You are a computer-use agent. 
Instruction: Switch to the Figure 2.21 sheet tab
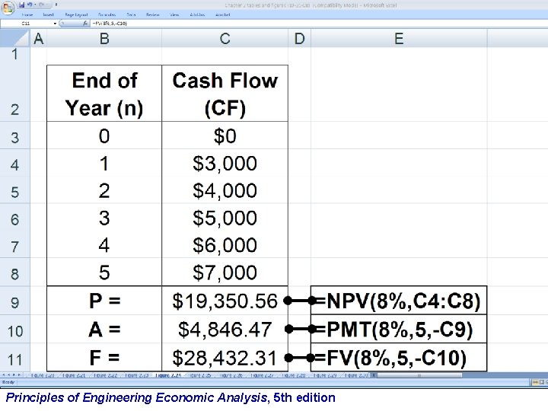73,375
